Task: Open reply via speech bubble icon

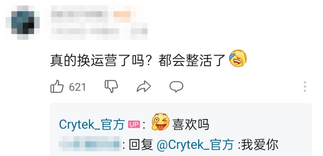Action: pyautogui.click(x=176, y=86)
